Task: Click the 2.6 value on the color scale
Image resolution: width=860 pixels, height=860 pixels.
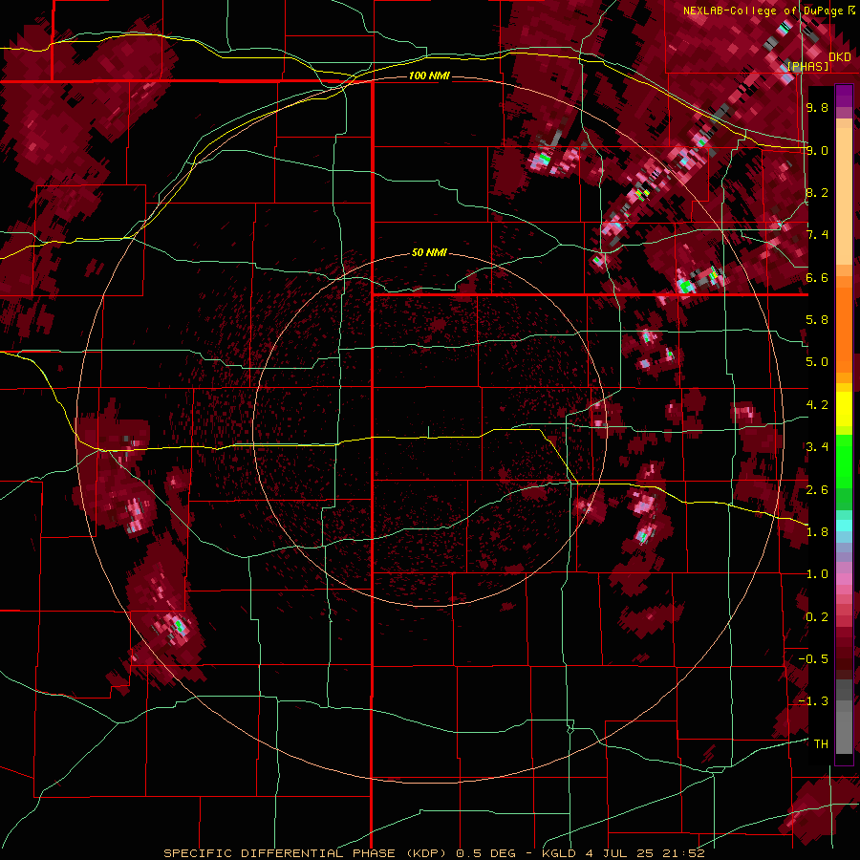Action: (817, 490)
